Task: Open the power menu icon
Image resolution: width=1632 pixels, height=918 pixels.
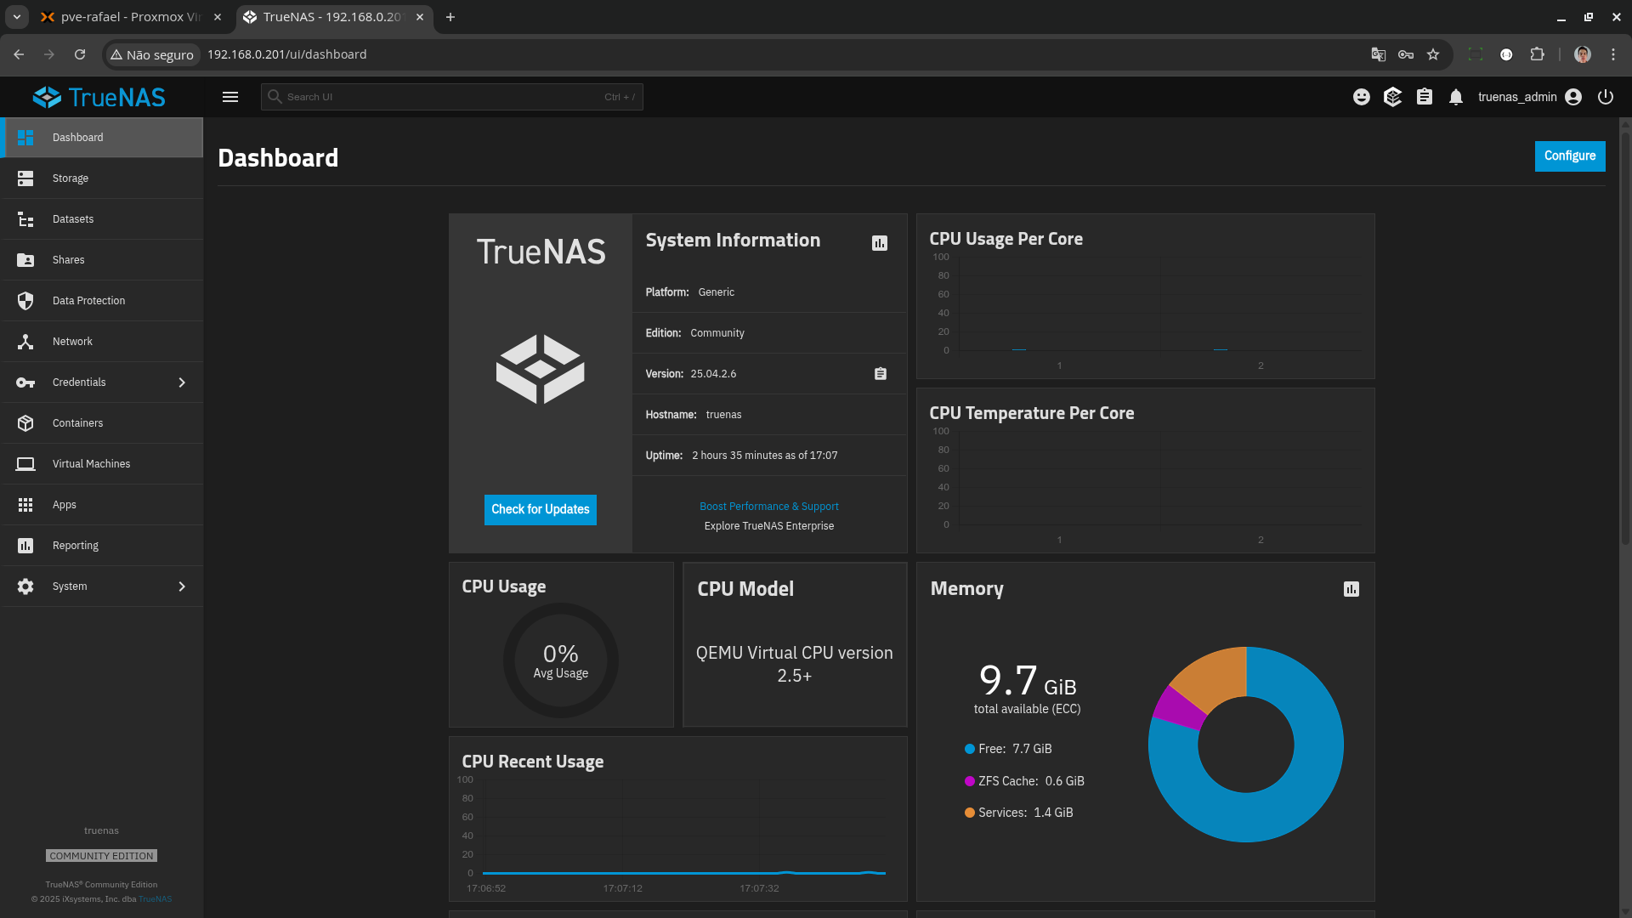Action: click(1606, 97)
